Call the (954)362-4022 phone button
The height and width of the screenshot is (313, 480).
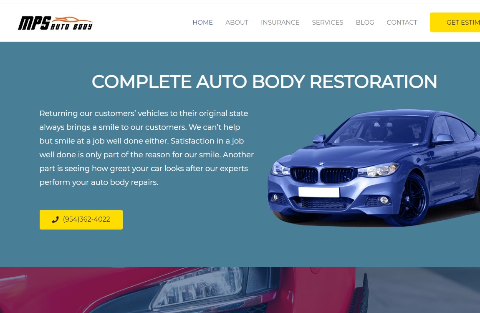click(81, 220)
